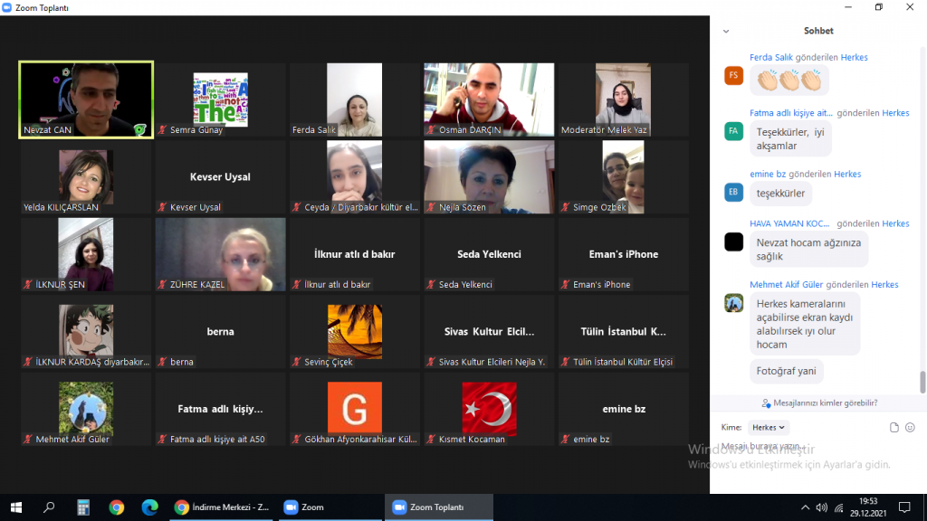Image resolution: width=927 pixels, height=521 pixels.
Task: Collapse the Sohbet chat panel chevron
Action: point(726,32)
